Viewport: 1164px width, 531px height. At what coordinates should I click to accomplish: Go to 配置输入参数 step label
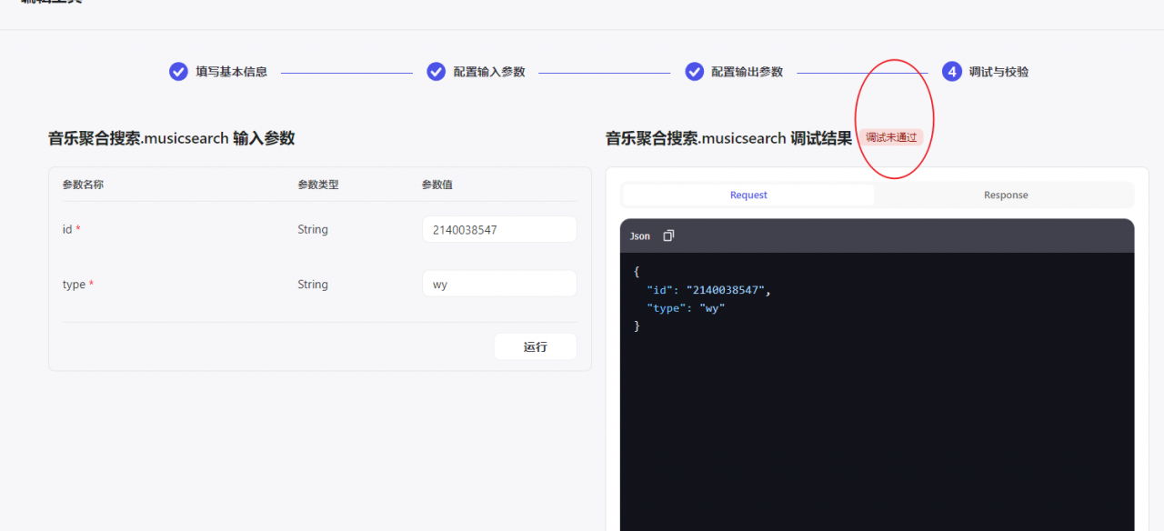[489, 72]
